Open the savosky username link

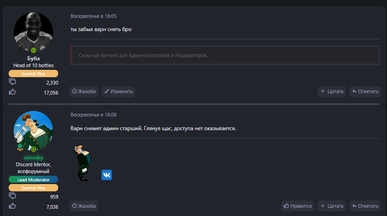pos(33,158)
